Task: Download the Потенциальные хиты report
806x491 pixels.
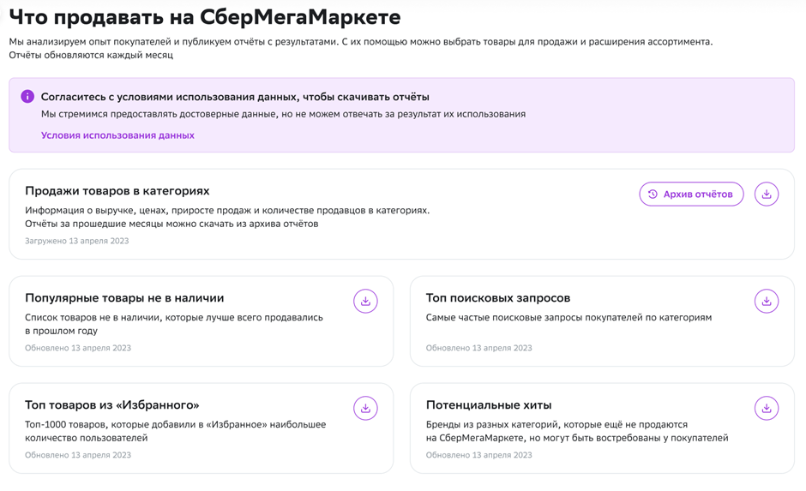Action: click(766, 409)
